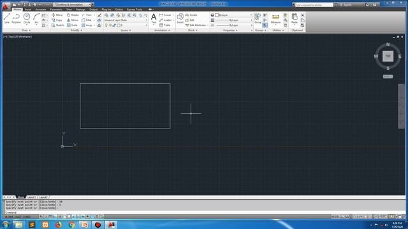Open the Unsaved Layer State dropdown
This screenshot has width=408, height=229.
click(x=126, y=20)
